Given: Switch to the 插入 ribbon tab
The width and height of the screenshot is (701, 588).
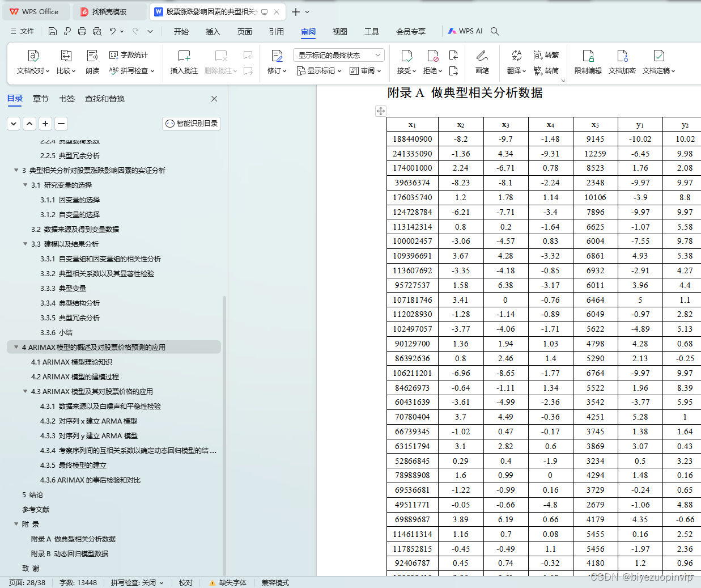Looking at the screenshot, I should [213, 32].
